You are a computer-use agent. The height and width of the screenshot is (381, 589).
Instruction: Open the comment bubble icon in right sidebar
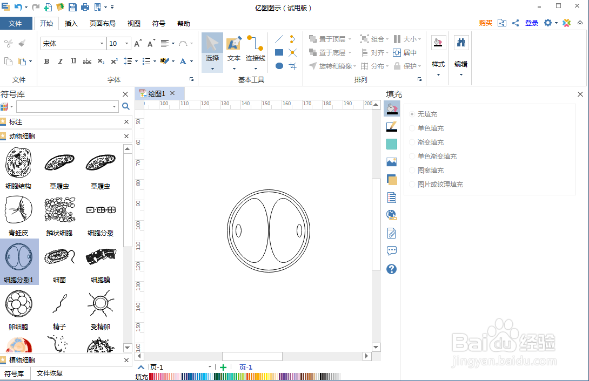(x=391, y=250)
